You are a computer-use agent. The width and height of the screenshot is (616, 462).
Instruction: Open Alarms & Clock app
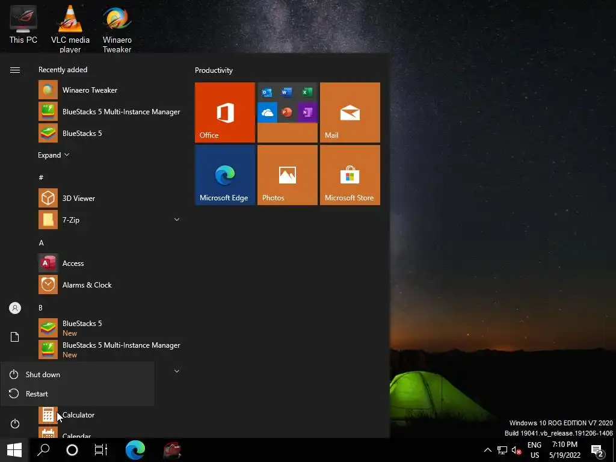[110, 285]
